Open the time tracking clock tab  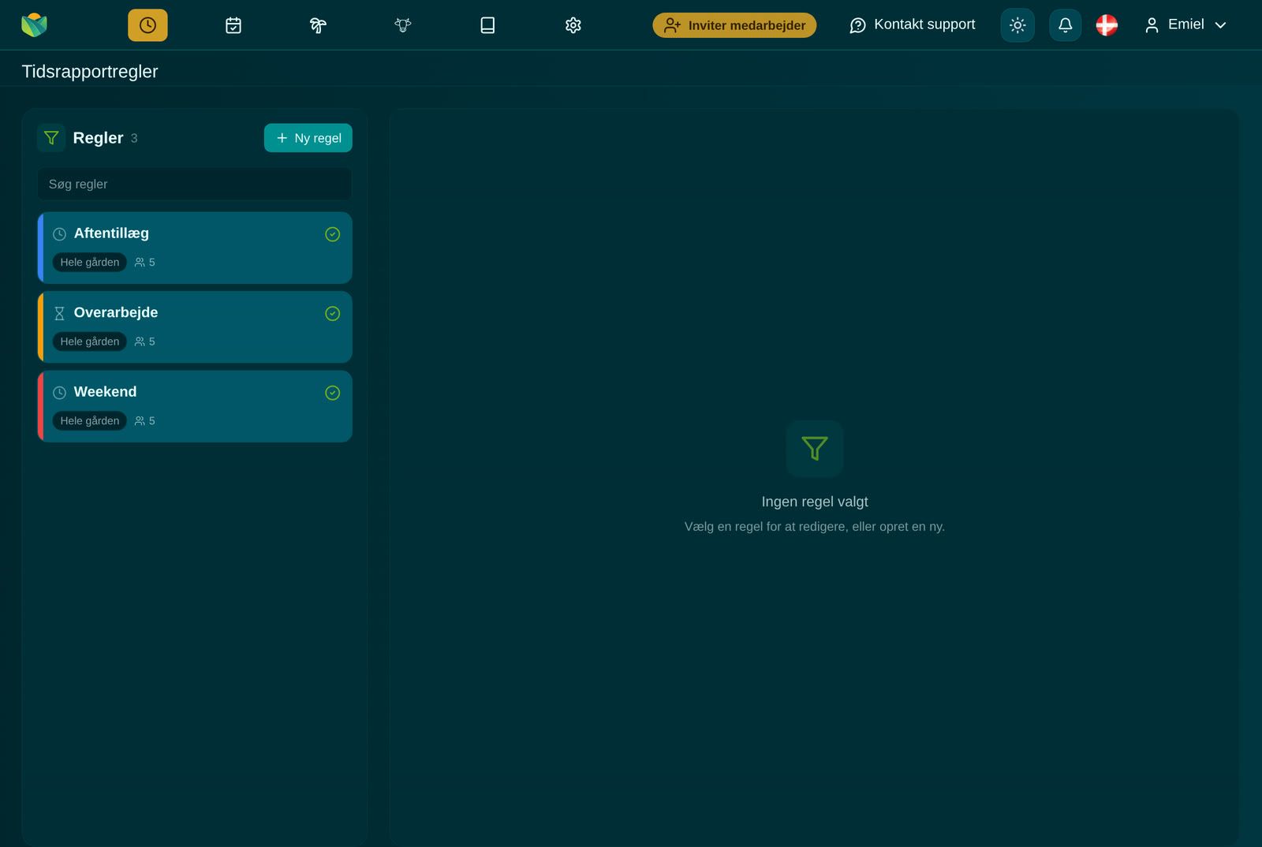coord(147,25)
